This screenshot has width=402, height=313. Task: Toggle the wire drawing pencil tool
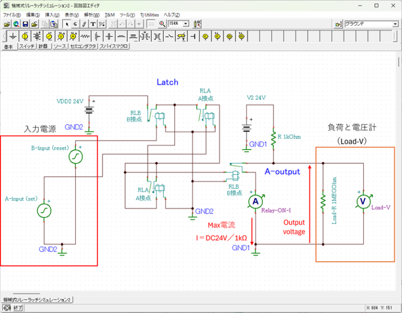pyautogui.click(x=84, y=24)
